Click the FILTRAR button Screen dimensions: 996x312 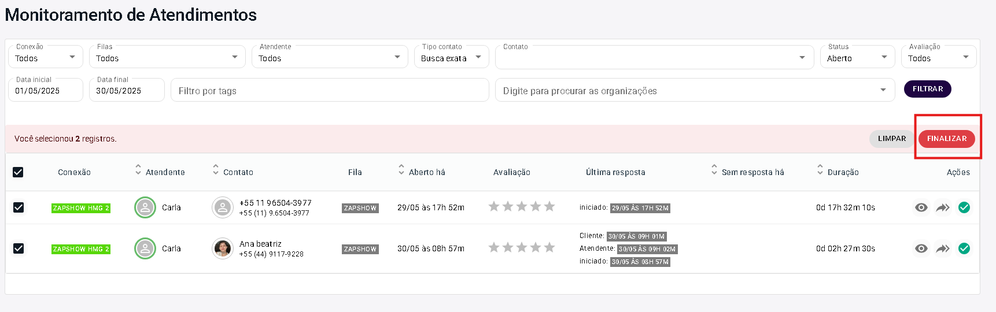click(927, 89)
